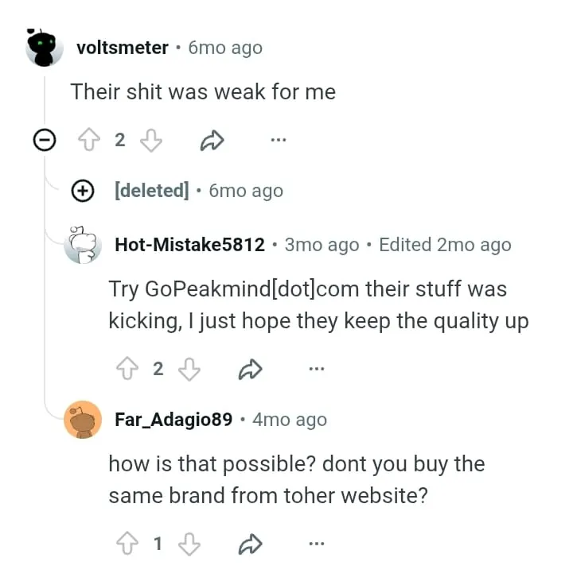Open more options on Hot-Mistake5812's comment

pyautogui.click(x=316, y=368)
